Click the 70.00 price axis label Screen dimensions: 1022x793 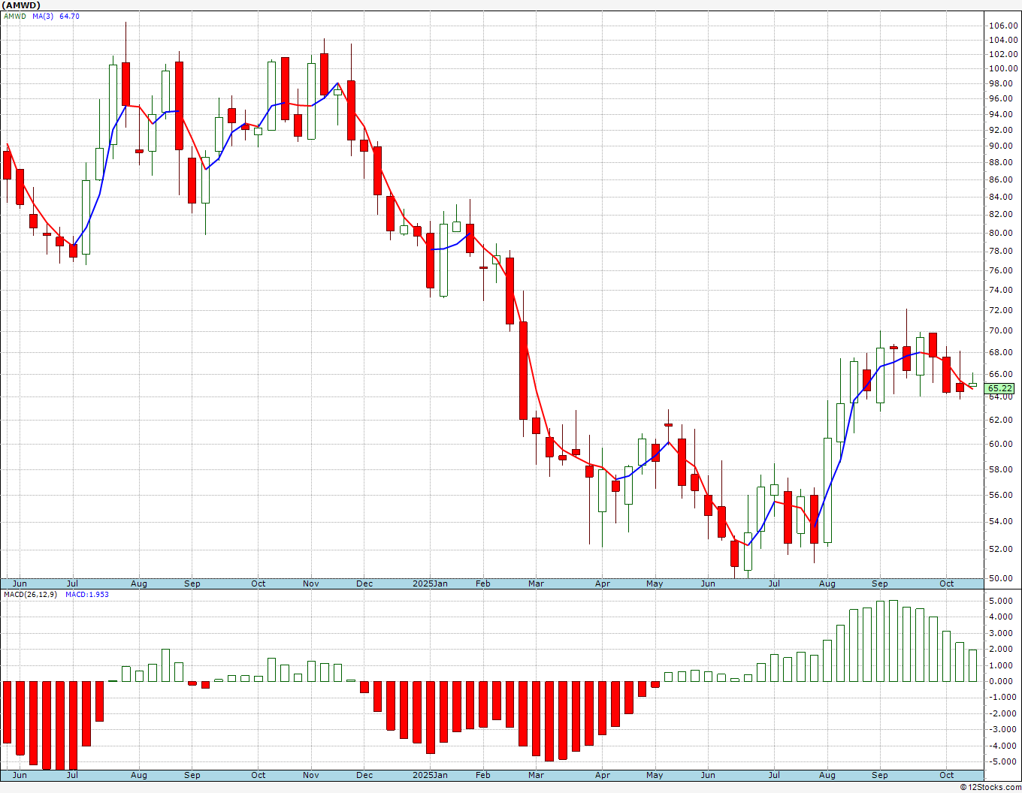1003,330
